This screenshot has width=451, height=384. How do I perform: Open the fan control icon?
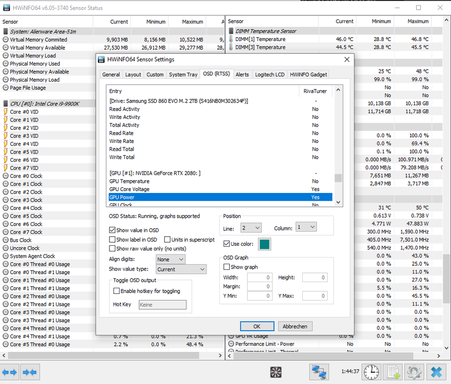276,372
